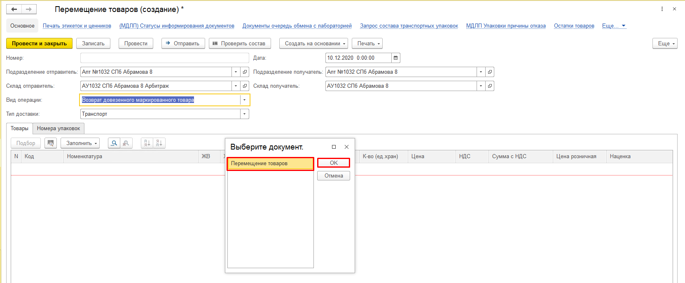
Task: Click the find magnifier icon in table toolbar
Action: pos(114,143)
